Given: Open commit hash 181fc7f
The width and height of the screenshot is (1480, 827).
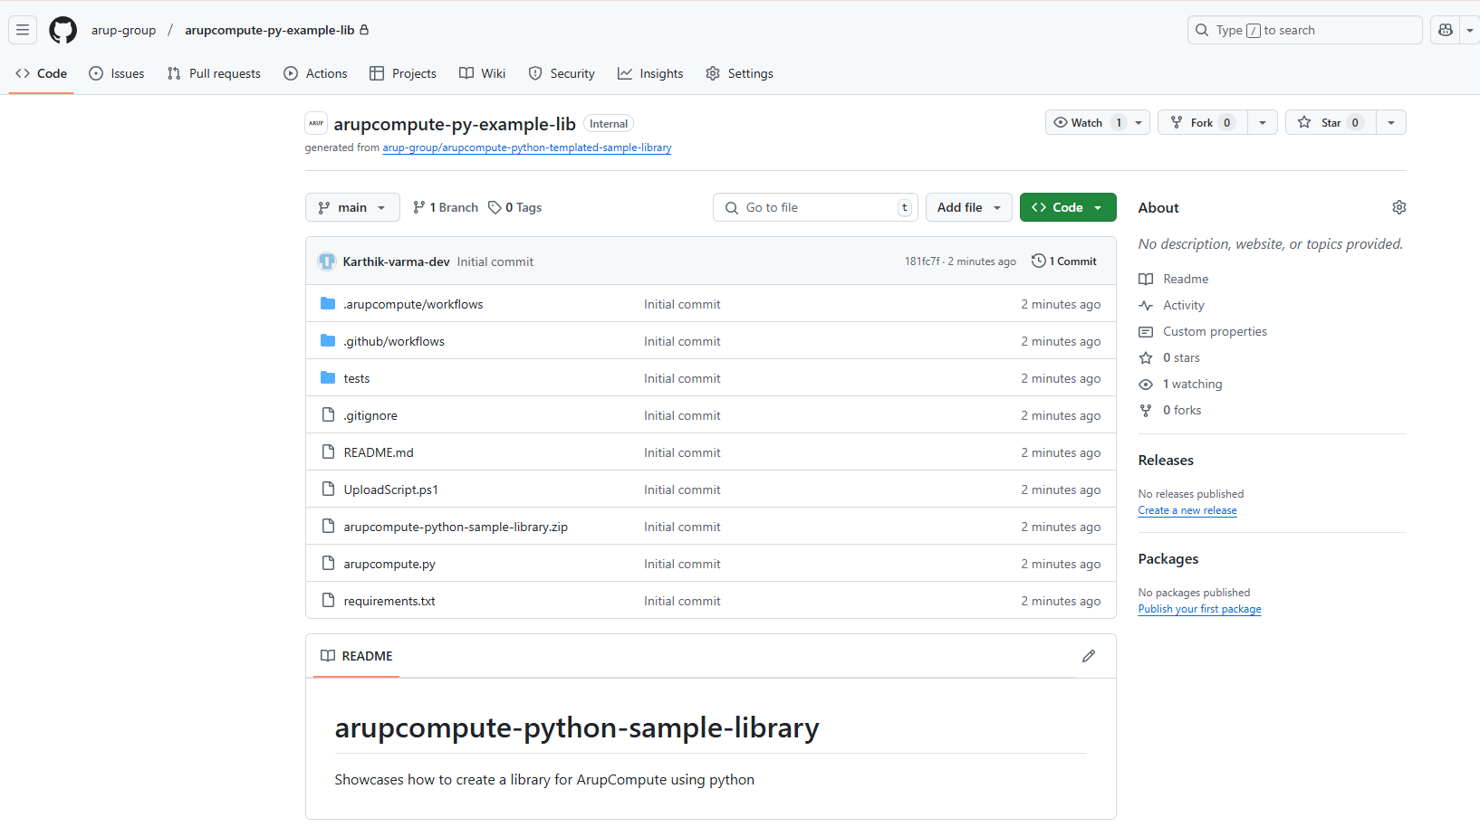Looking at the screenshot, I should 922,261.
